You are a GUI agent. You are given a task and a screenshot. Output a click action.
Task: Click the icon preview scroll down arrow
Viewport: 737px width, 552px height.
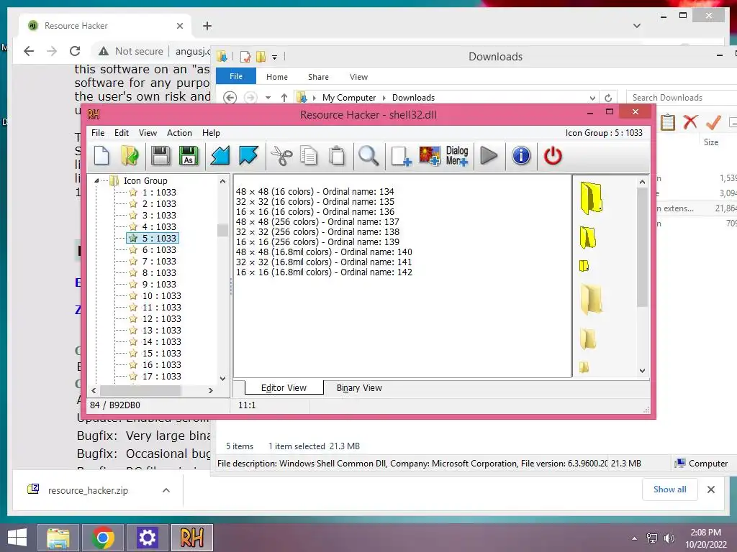tap(642, 371)
